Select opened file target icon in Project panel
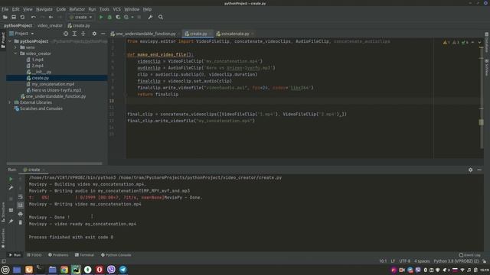490x275 pixels. pyautogui.click(x=66, y=34)
